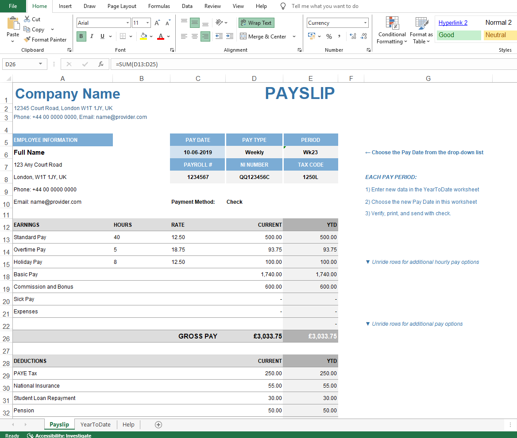
Task: Switch to the Page Layout tab
Action: (122, 6)
